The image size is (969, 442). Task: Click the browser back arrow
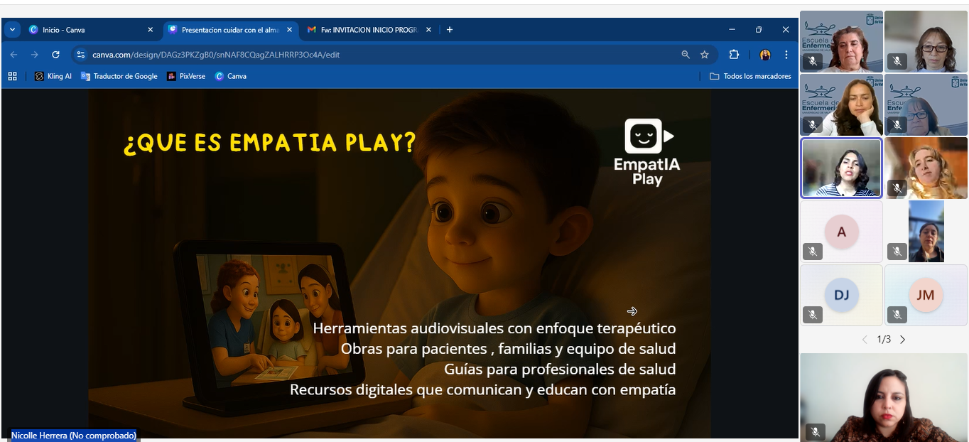(13, 55)
